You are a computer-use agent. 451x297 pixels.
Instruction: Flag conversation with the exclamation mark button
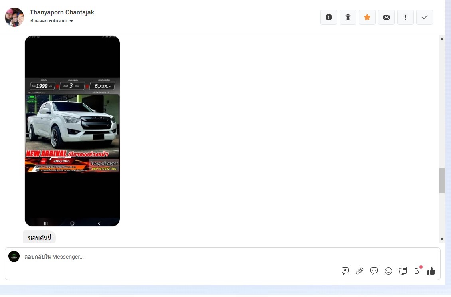coord(406,17)
